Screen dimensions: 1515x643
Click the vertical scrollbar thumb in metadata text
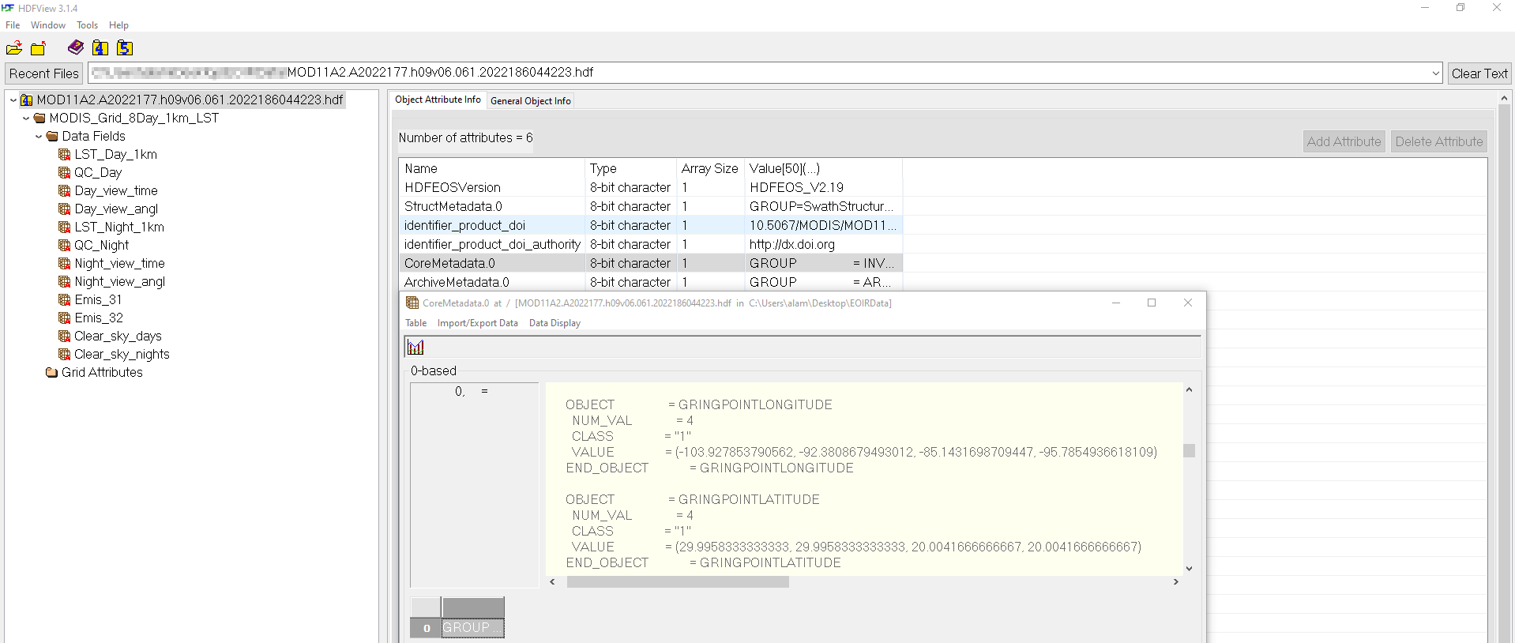[x=1189, y=451]
